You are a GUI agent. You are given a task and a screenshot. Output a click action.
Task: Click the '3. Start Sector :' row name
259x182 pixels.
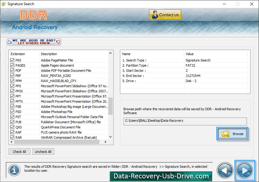point(134,71)
